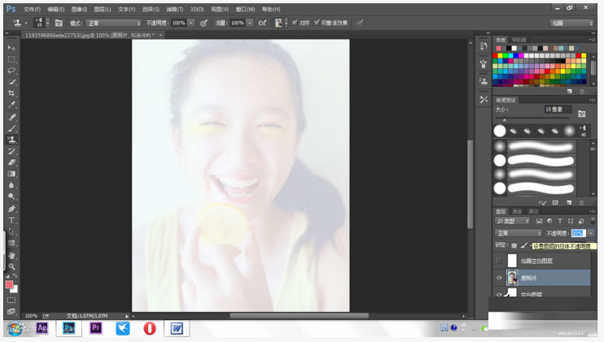Toggle the pressure-for-opacity icon after 100%
The height and width of the screenshot is (342, 604).
coord(204,23)
